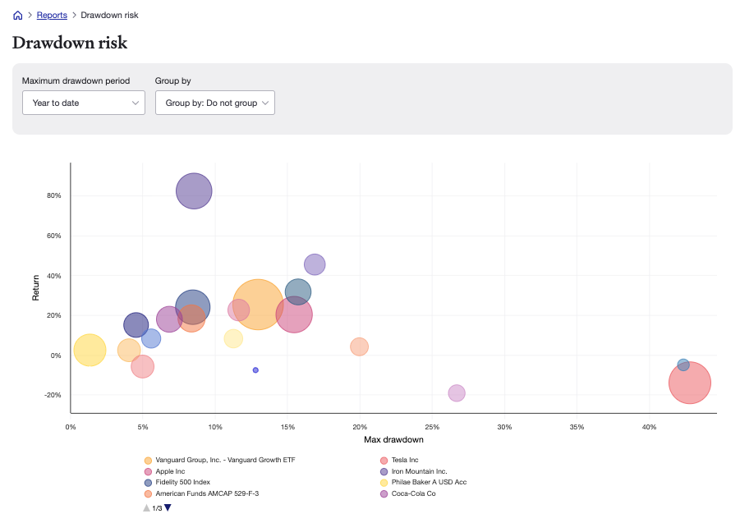Open the Maximum drawdown period dropdown
This screenshot has height=523, width=740.
pyautogui.click(x=83, y=103)
